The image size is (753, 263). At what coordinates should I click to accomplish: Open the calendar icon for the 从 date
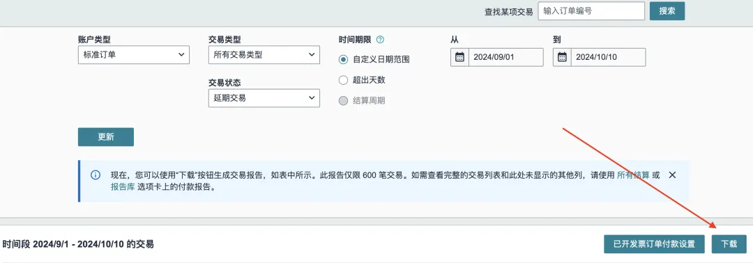[x=459, y=57]
